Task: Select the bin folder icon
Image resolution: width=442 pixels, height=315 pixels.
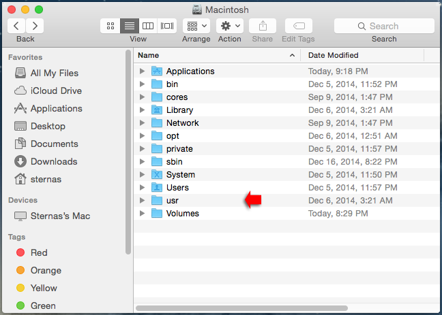Action: (157, 84)
